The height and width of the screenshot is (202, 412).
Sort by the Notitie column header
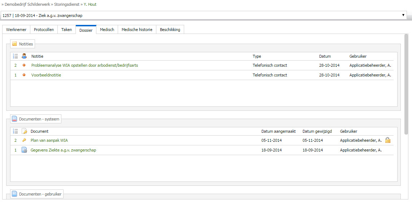click(x=37, y=56)
